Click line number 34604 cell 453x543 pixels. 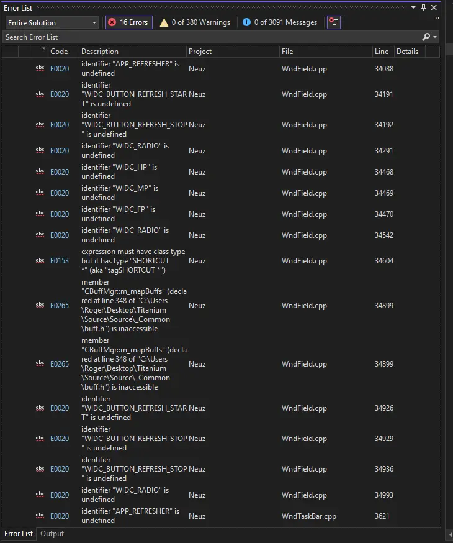tap(384, 261)
